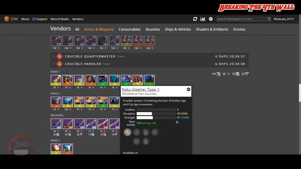Select the third armor item in Rank 1
The width and height of the screenshot is (301, 169).
79,80
